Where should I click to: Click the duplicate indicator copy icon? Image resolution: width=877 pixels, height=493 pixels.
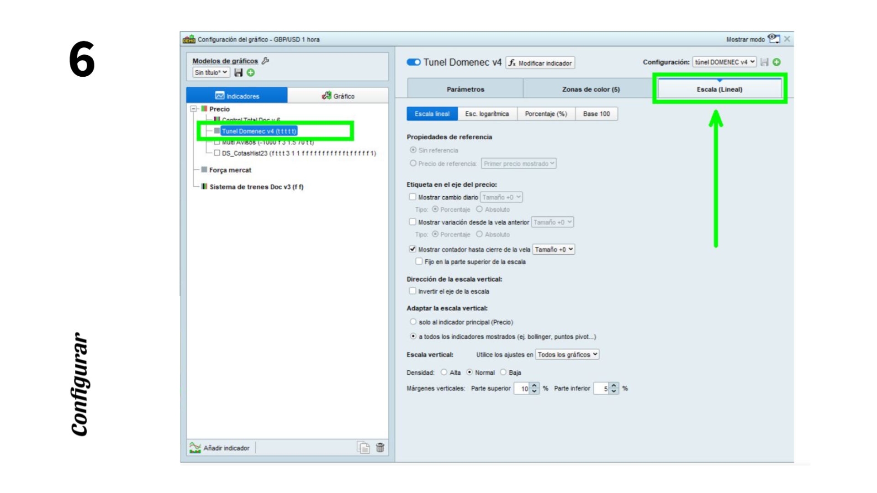[364, 448]
